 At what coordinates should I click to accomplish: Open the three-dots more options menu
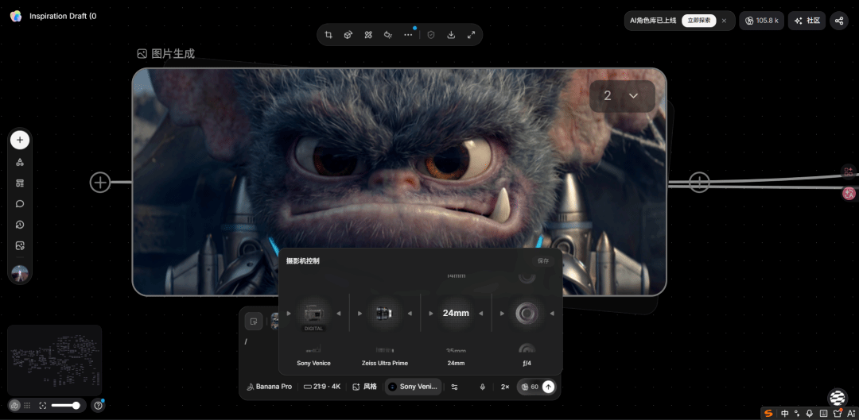(x=408, y=35)
